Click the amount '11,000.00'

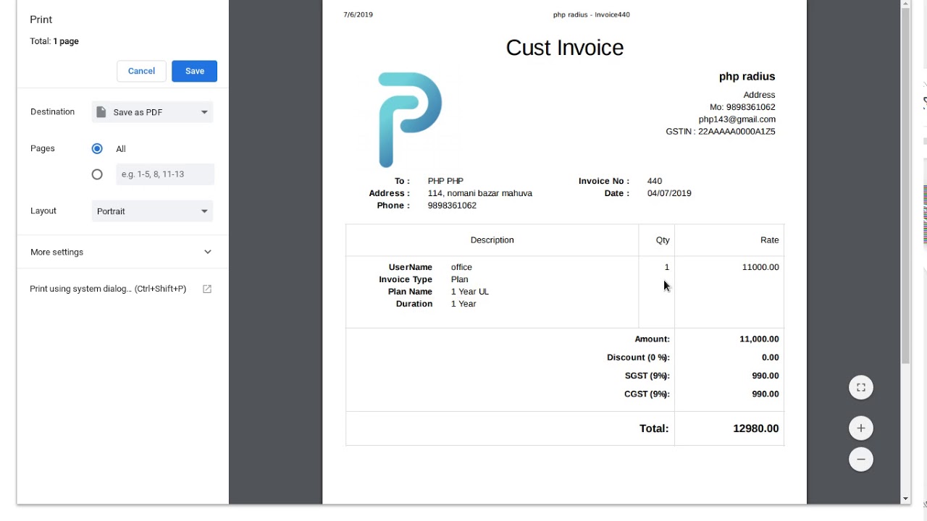click(759, 339)
